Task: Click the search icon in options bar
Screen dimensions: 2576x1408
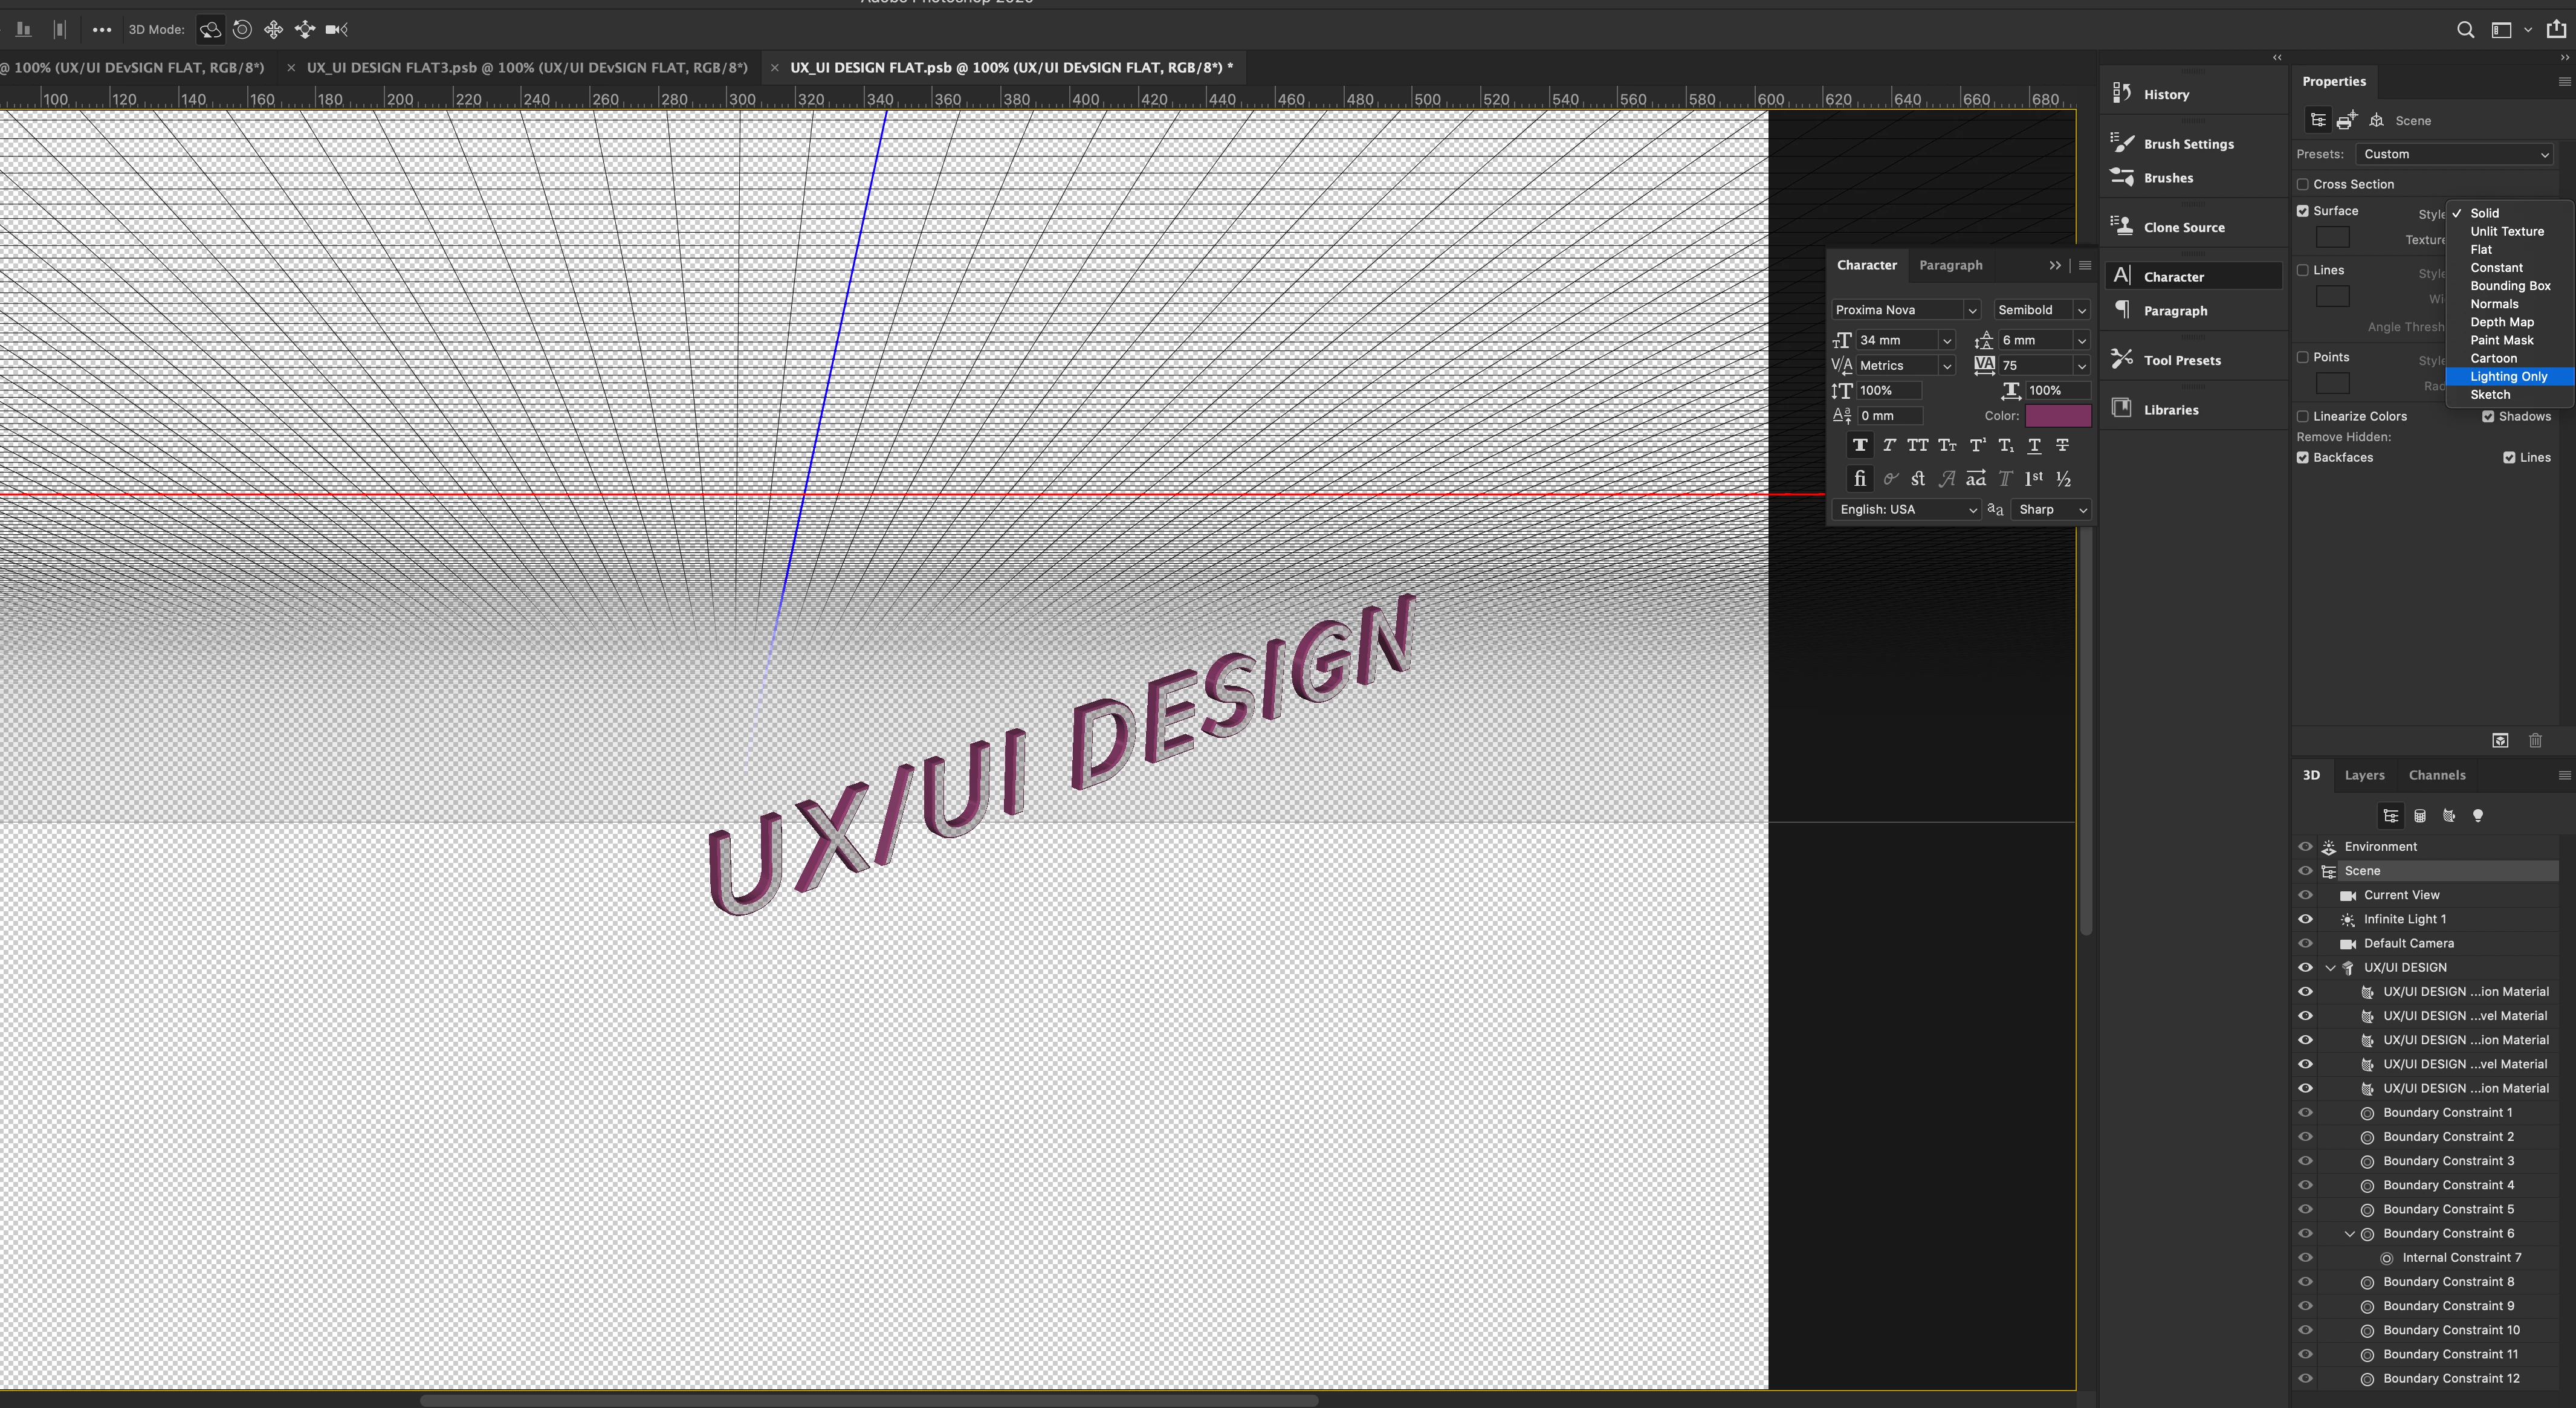Action: click(2465, 30)
